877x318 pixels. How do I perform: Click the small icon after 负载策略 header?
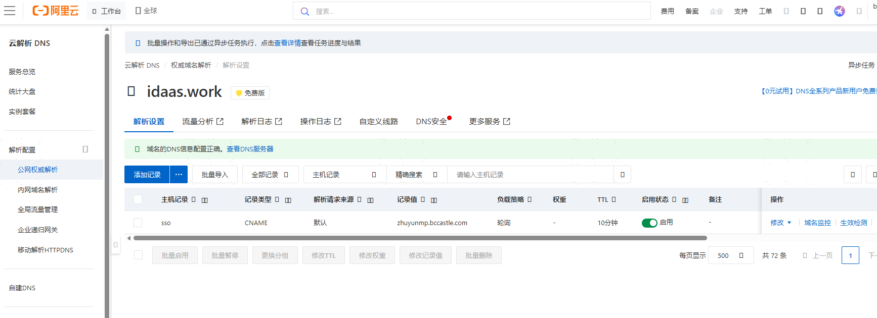530,199
